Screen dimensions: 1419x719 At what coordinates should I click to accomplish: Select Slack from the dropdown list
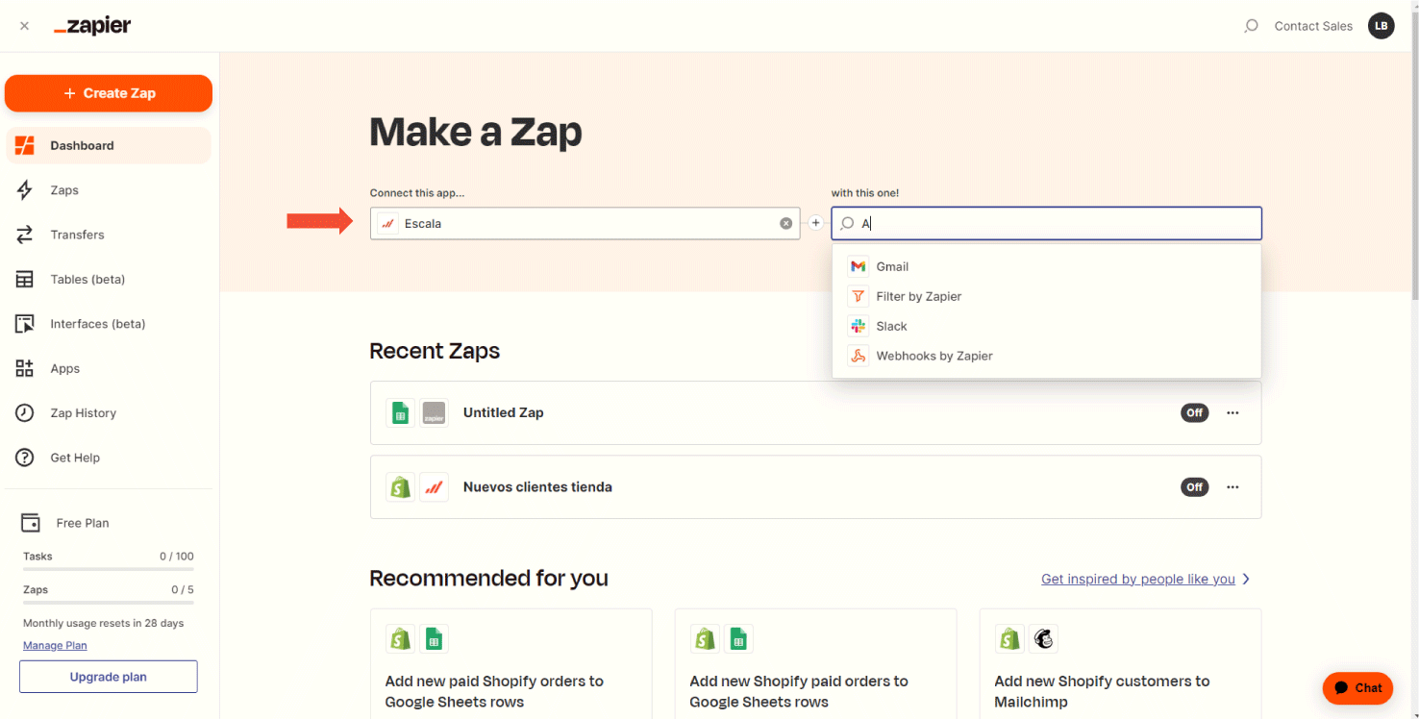tap(1046, 326)
